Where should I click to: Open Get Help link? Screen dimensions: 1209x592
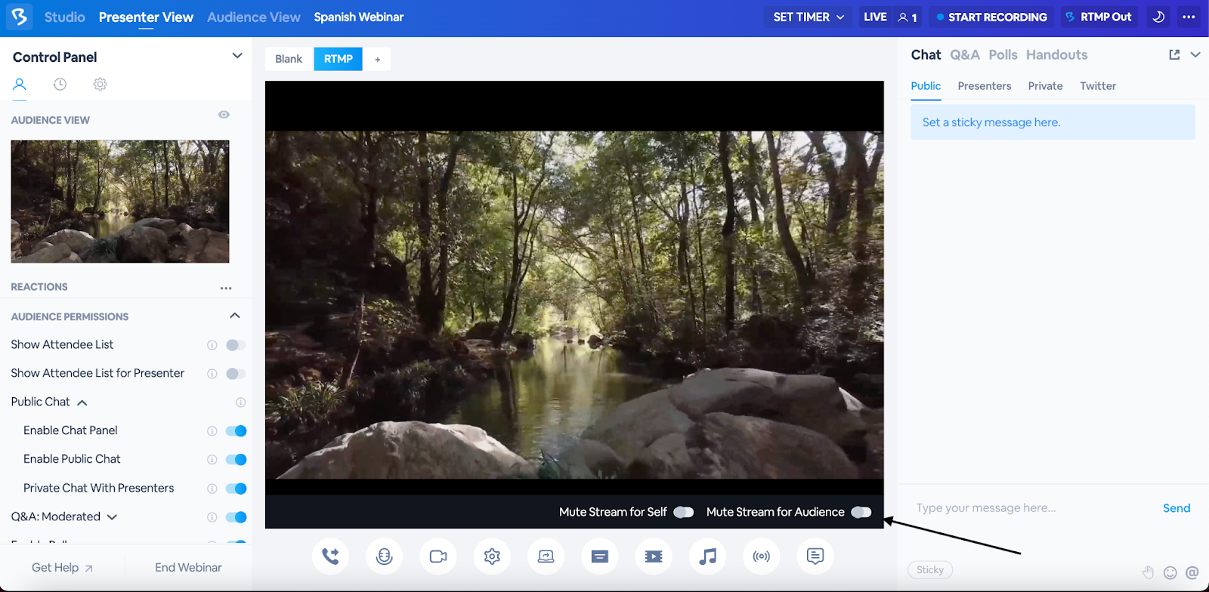pyautogui.click(x=62, y=568)
